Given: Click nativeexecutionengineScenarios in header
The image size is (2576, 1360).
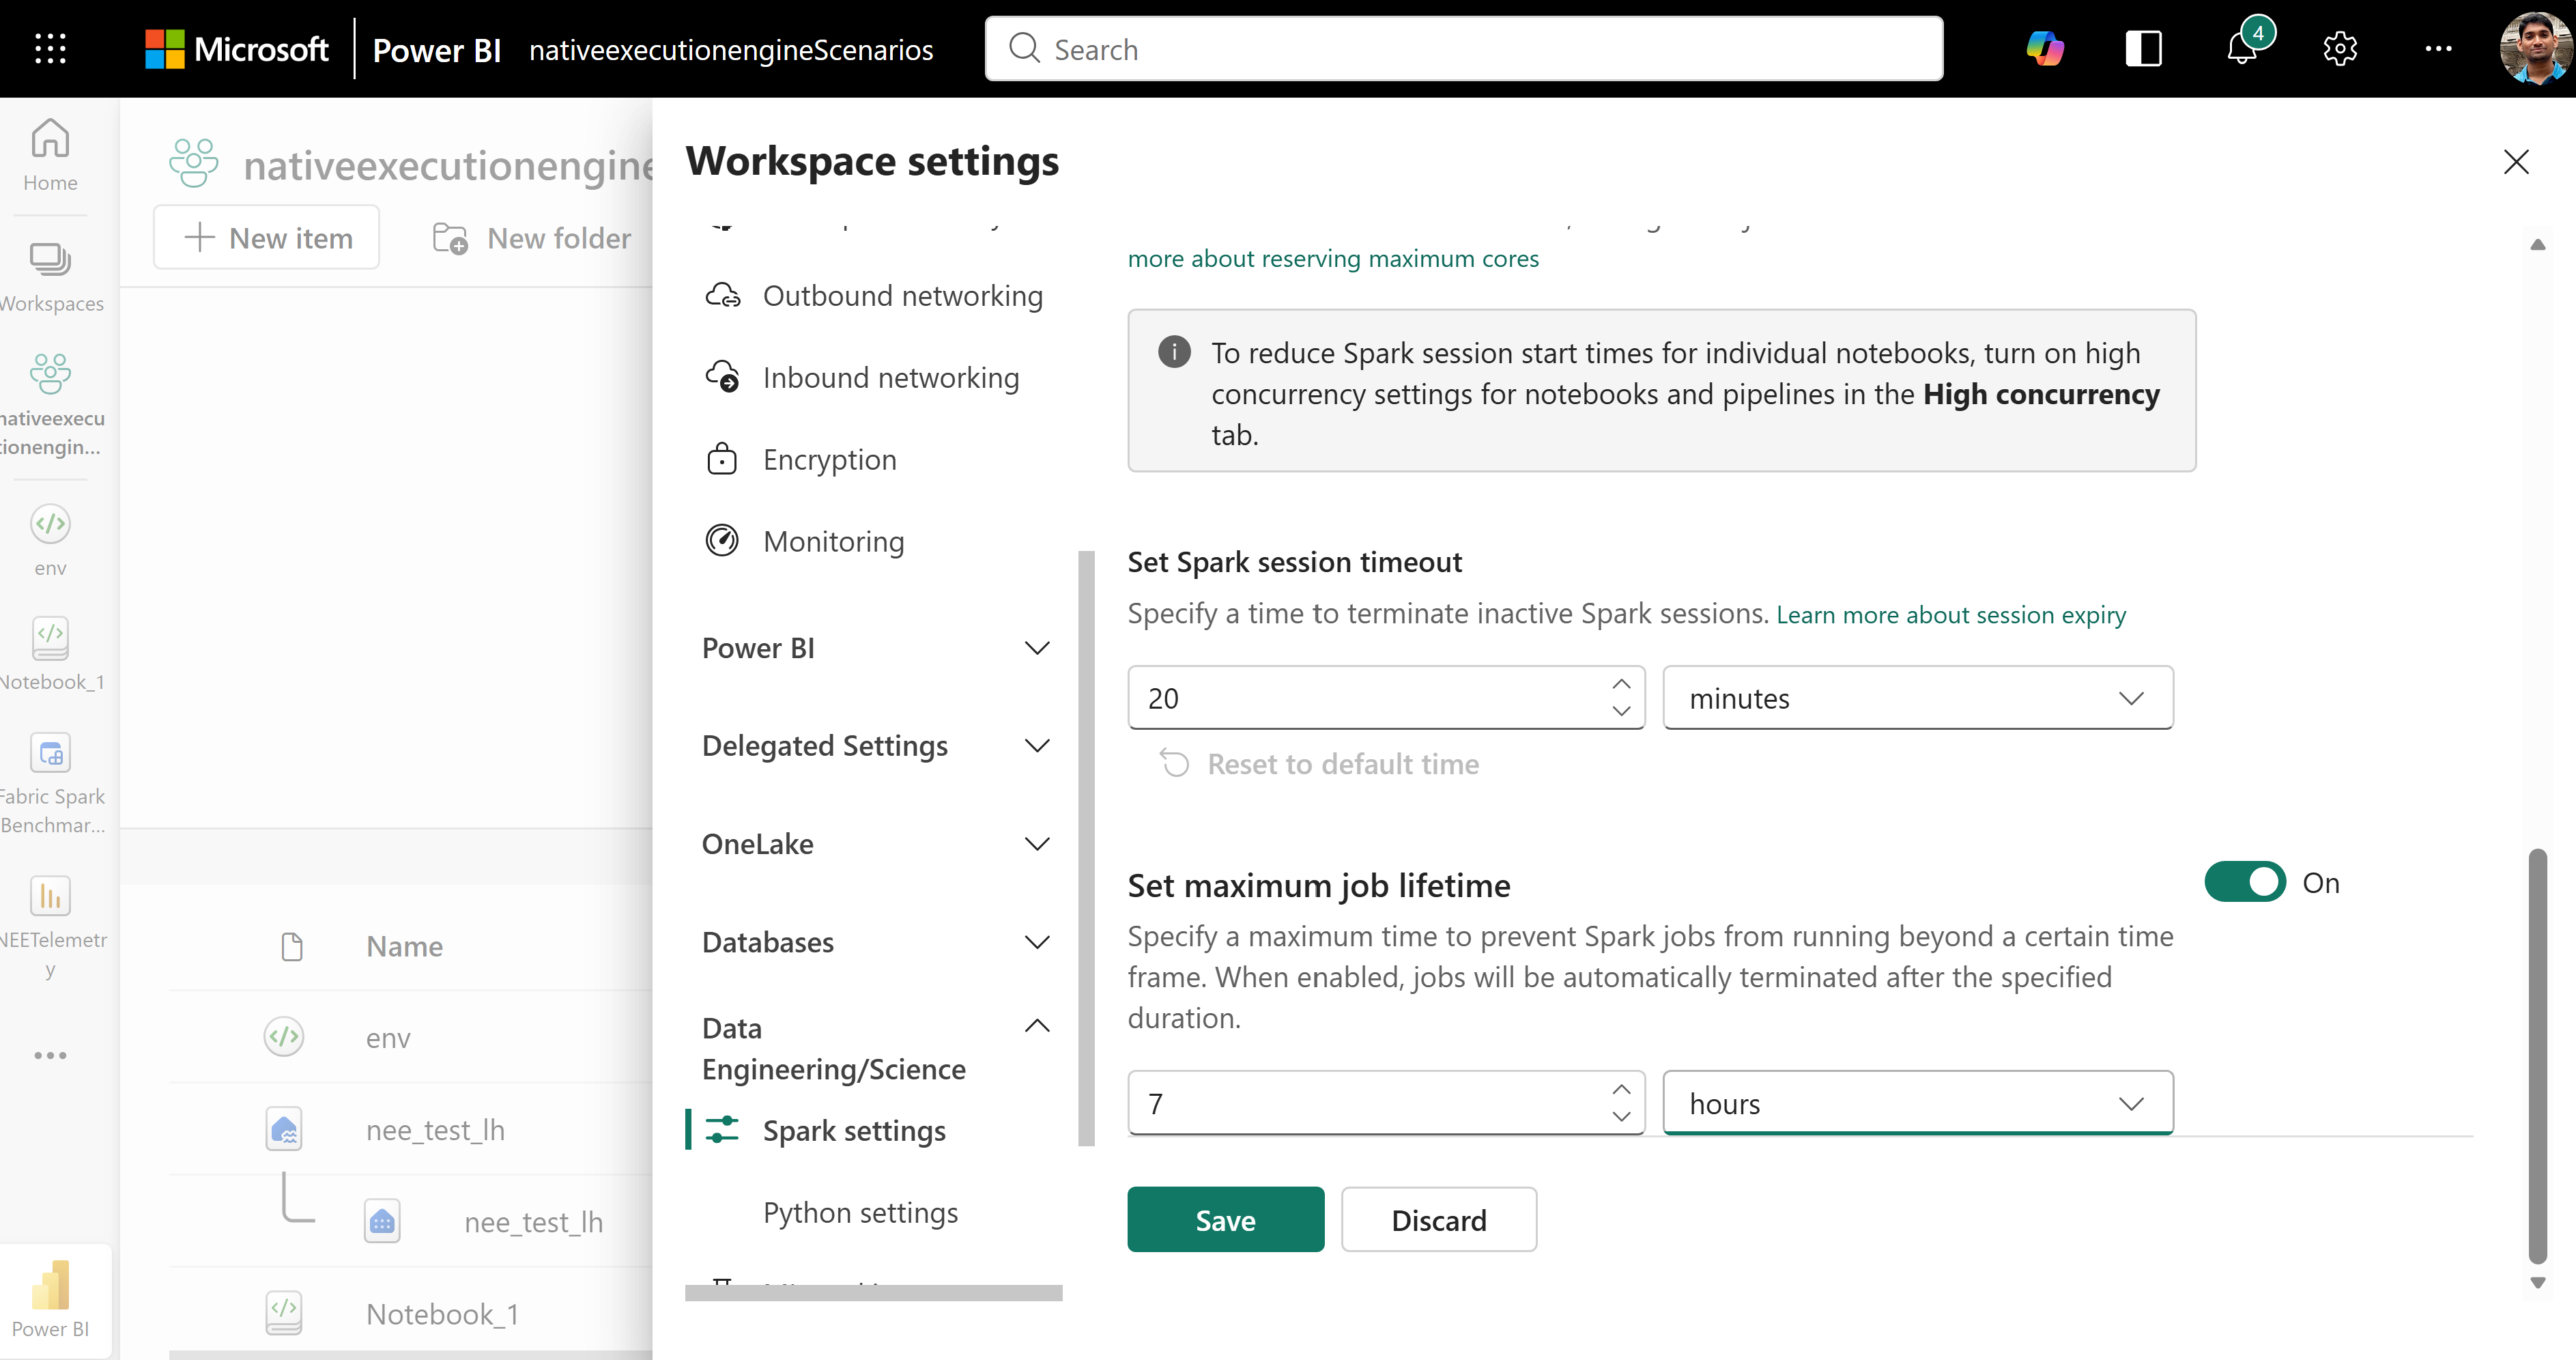Looking at the screenshot, I should tap(731, 49).
